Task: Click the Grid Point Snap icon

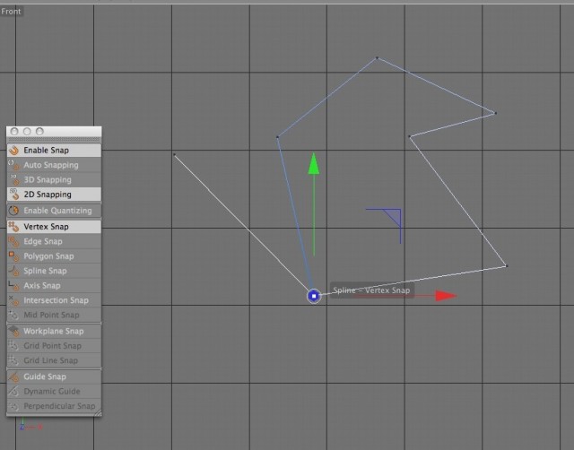Action: 14,346
